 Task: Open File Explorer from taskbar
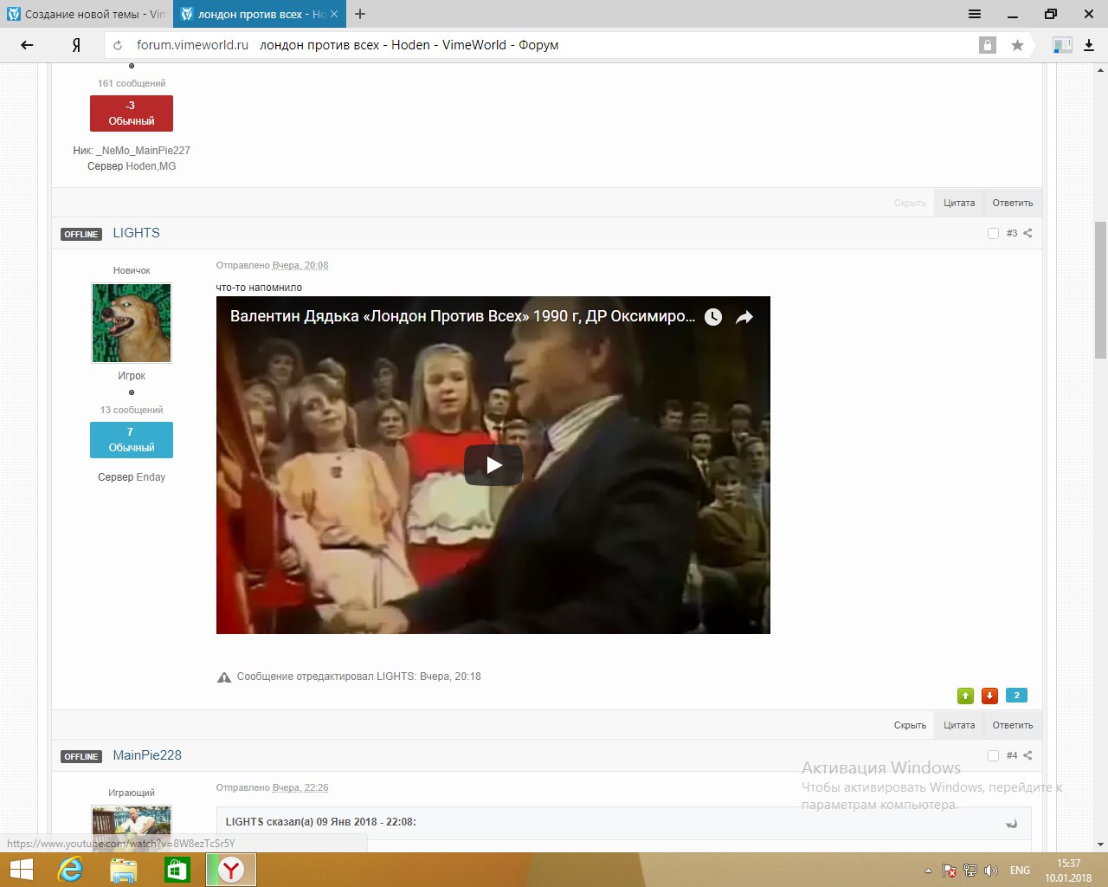click(x=124, y=870)
